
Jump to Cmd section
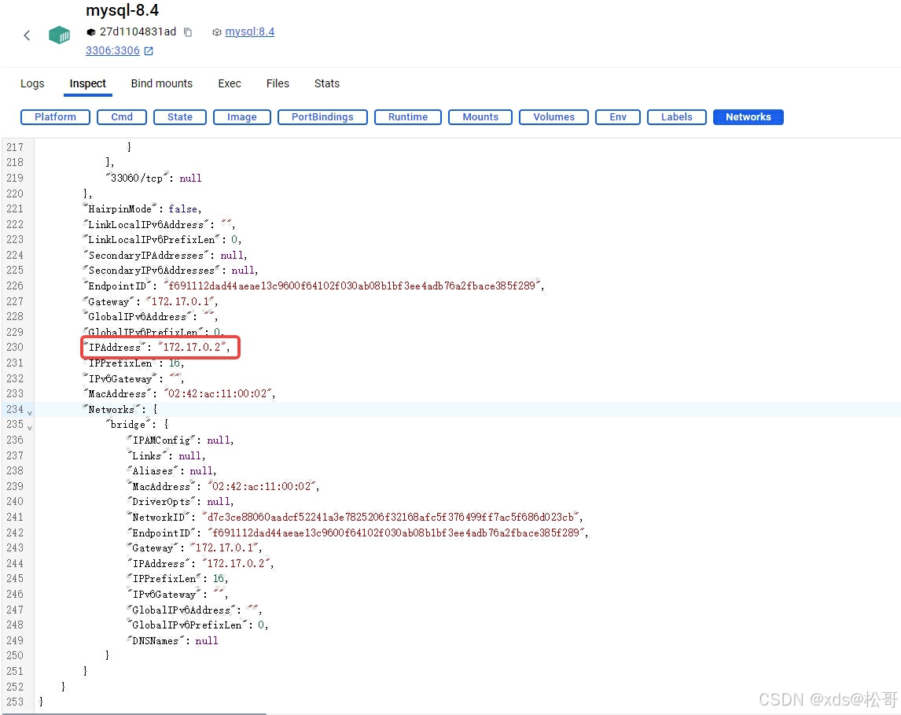tap(122, 116)
